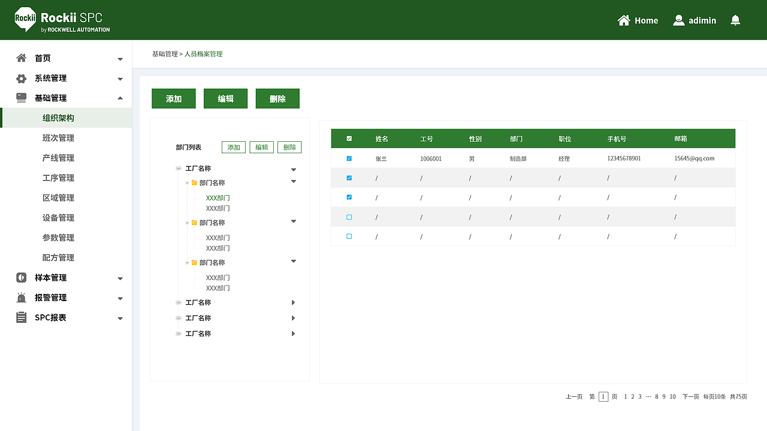Open the adimin account menu

[702, 20]
